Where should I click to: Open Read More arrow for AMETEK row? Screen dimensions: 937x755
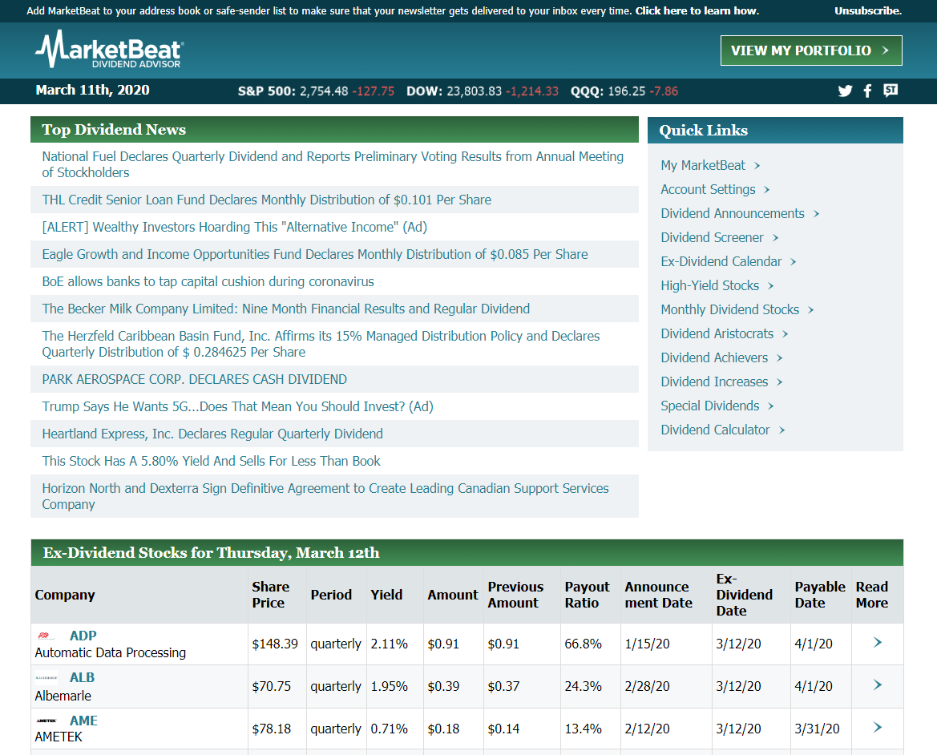pos(877,728)
